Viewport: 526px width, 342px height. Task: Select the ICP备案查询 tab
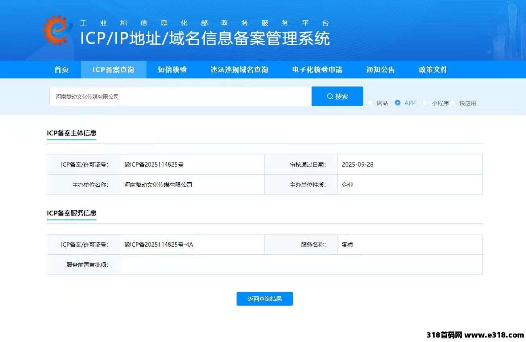tap(113, 70)
